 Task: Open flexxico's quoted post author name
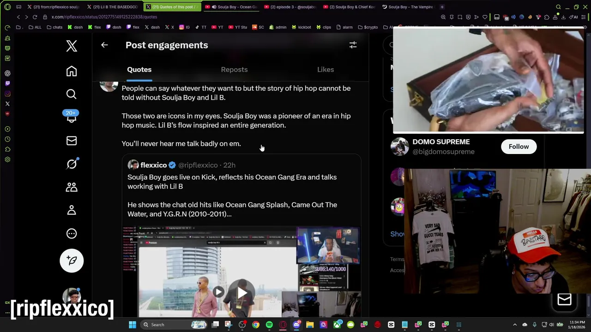(x=153, y=165)
